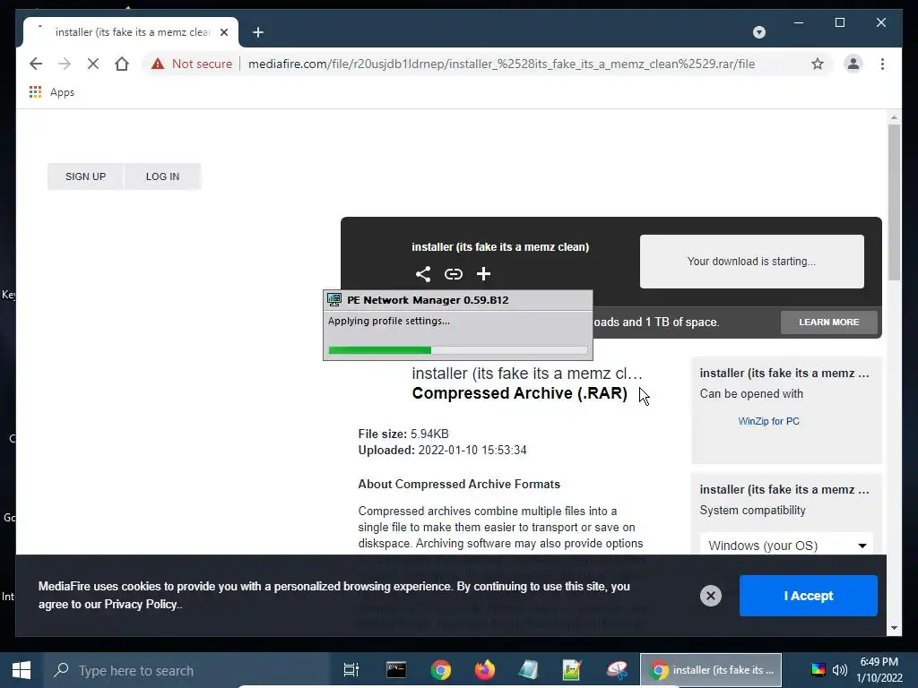
Task: Click the page vertical scrollbar thumb
Action: (894, 202)
